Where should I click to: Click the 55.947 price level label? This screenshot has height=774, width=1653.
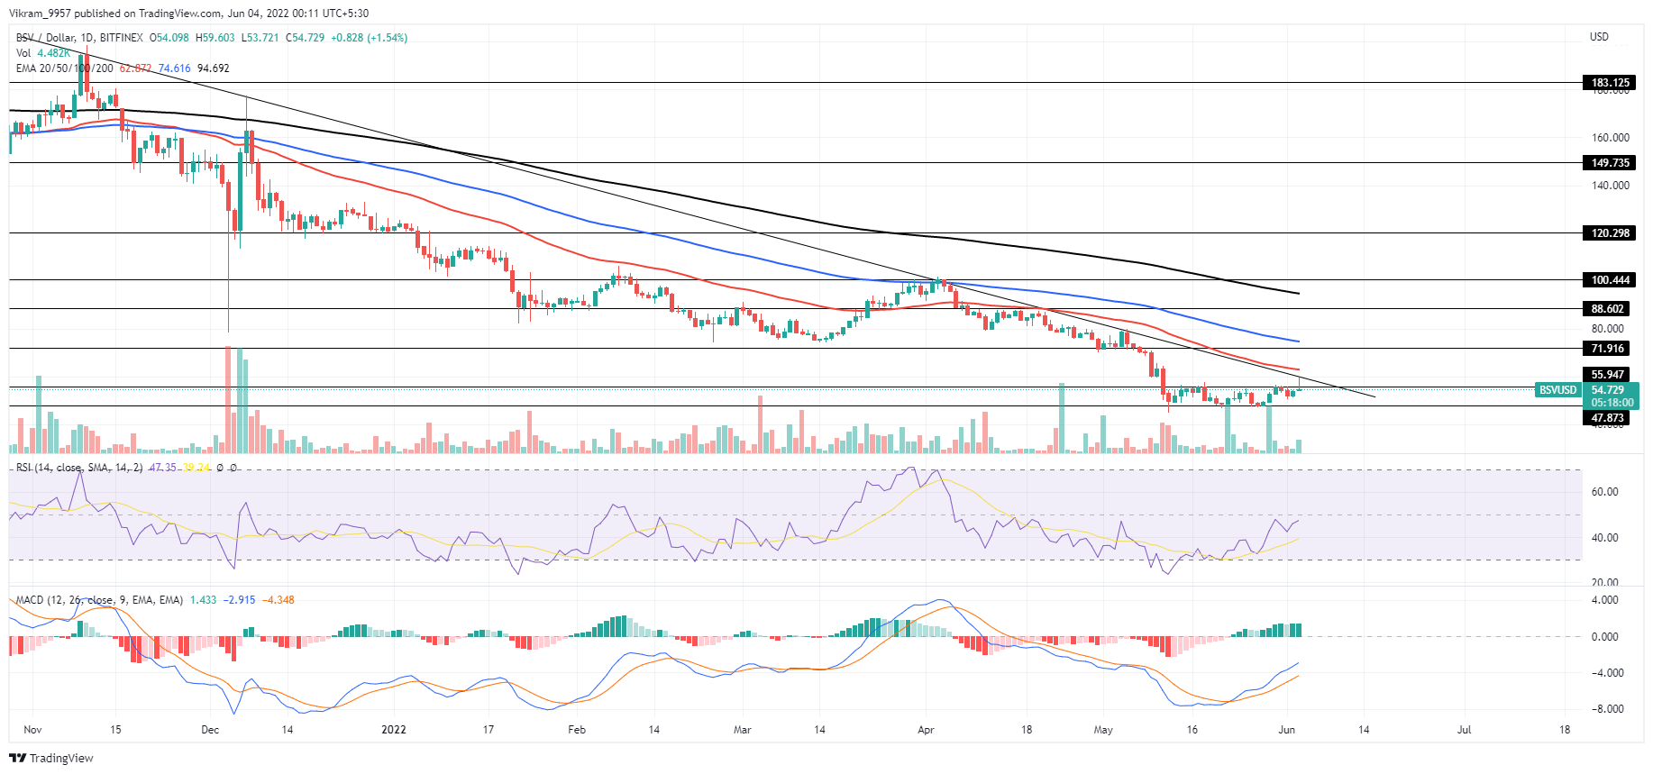(x=1607, y=375)
